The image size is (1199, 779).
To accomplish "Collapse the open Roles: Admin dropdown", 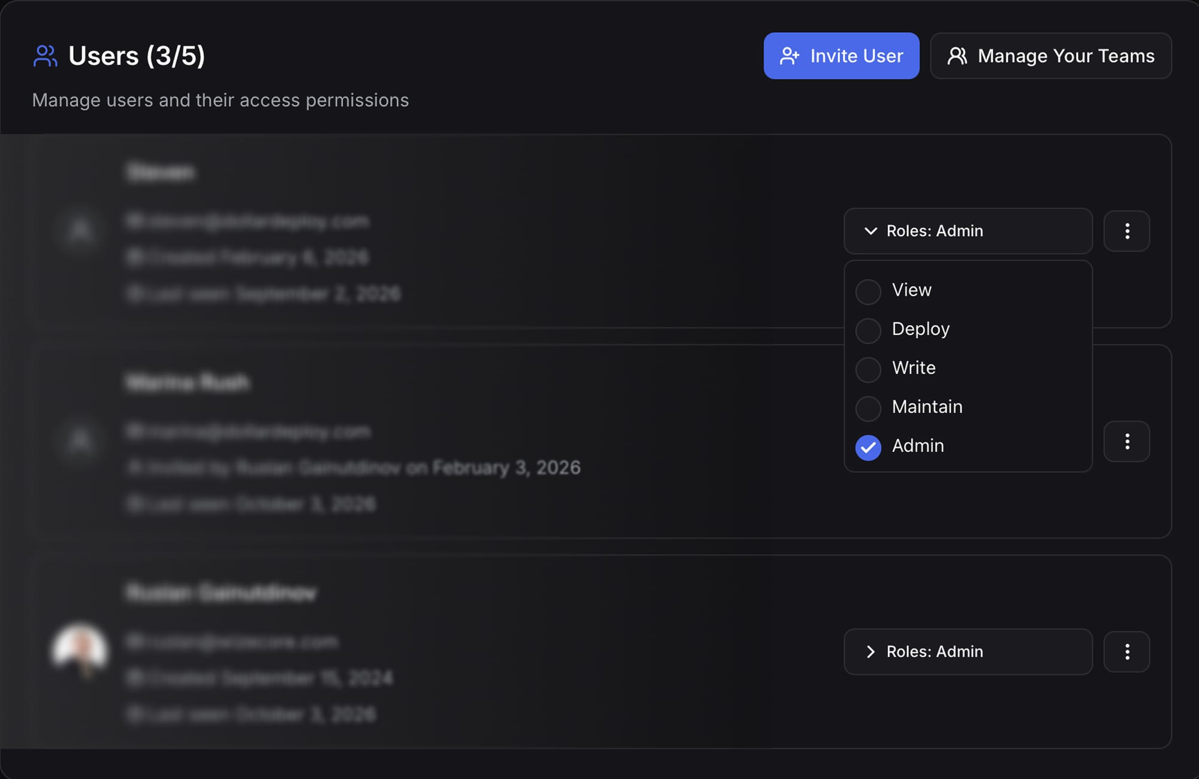I will [x=968, y=231].
